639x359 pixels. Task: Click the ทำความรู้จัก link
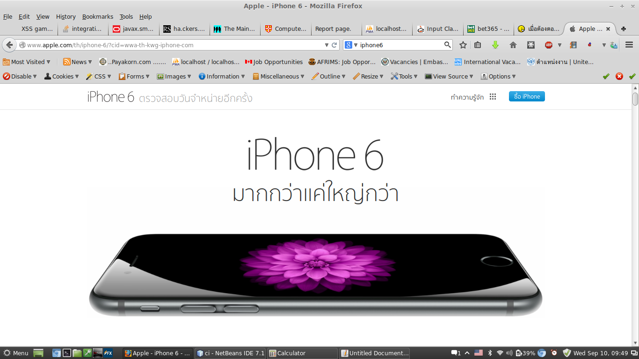(467, 97)
